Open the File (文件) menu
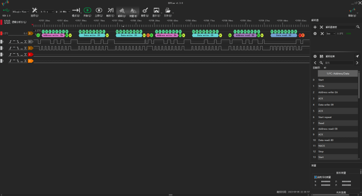The image size is (362, 196). point(168,11)
